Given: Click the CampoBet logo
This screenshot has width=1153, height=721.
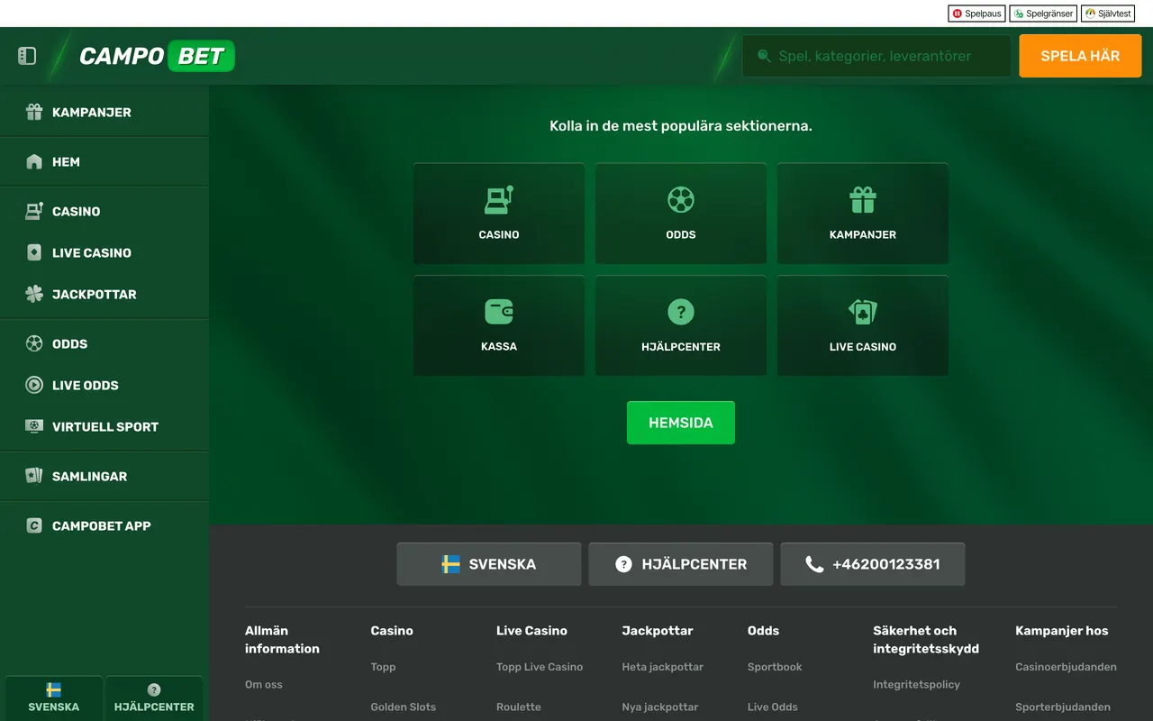Looking at the screenshot, I should (x=157, y=56).
